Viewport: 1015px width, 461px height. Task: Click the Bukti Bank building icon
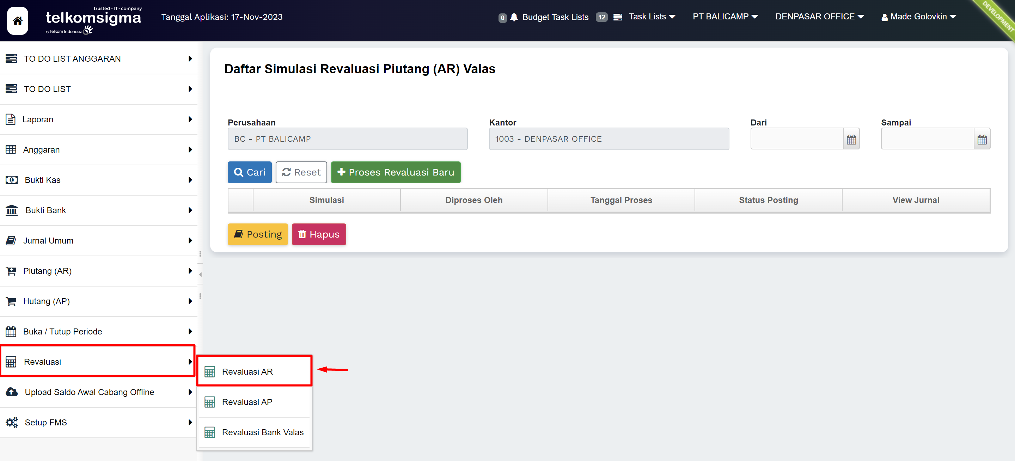(x=11, y=210)
